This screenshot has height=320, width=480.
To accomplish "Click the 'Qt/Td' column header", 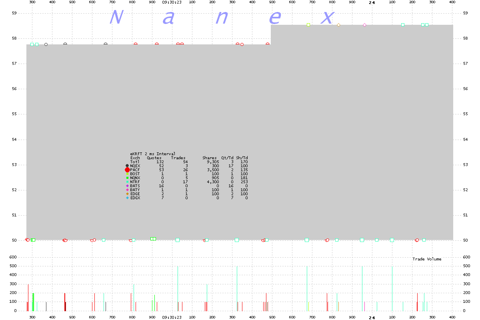I will [228, 158].
